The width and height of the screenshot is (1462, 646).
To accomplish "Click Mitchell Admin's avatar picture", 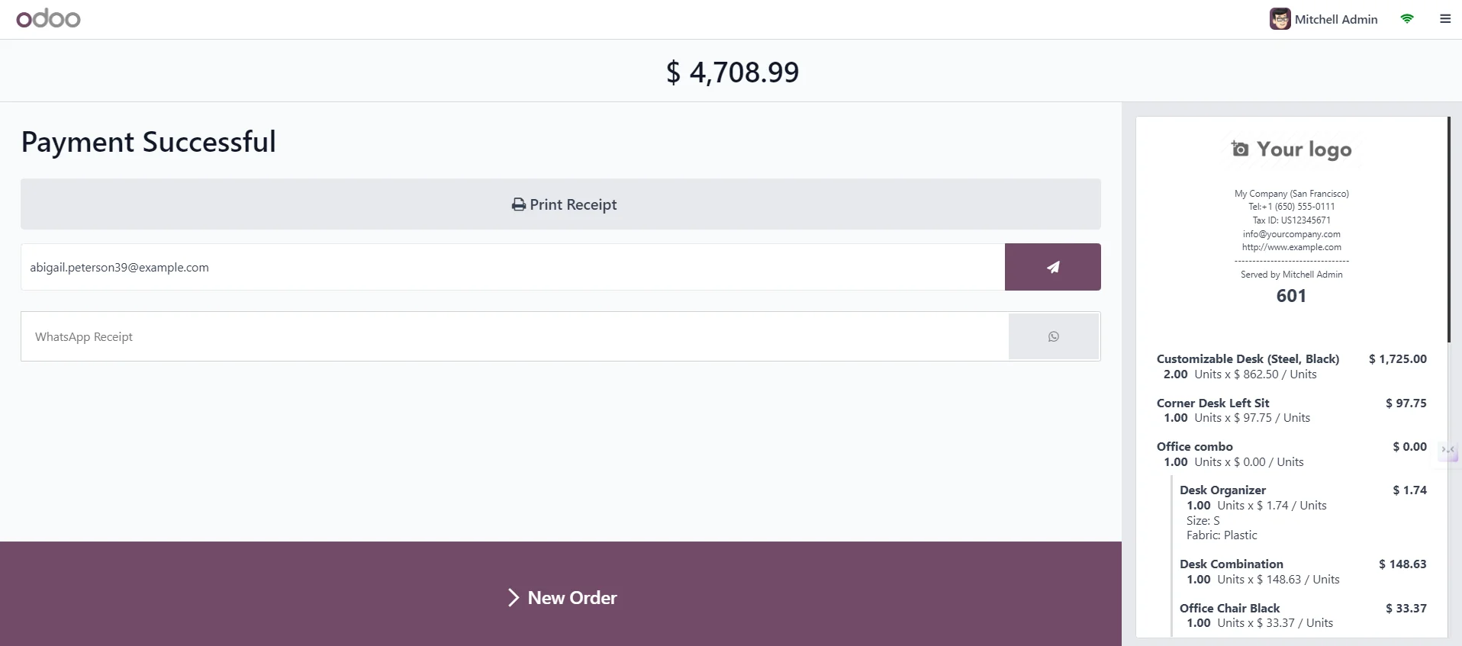I will (x=1280, y=19).
